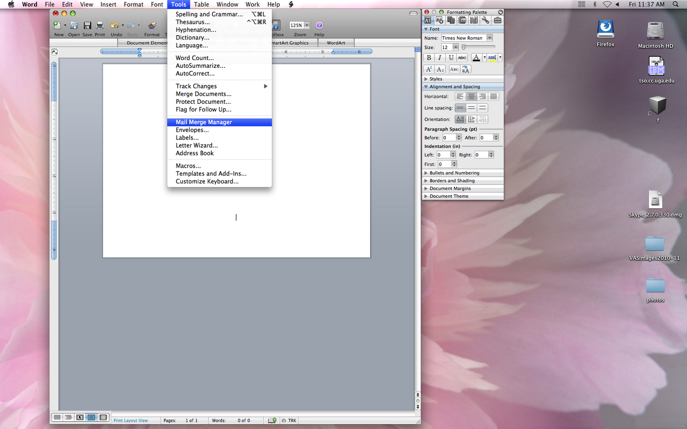Toggle italic formatting
This screenshot has width=687, height=429.
click(x=440, y=57)
